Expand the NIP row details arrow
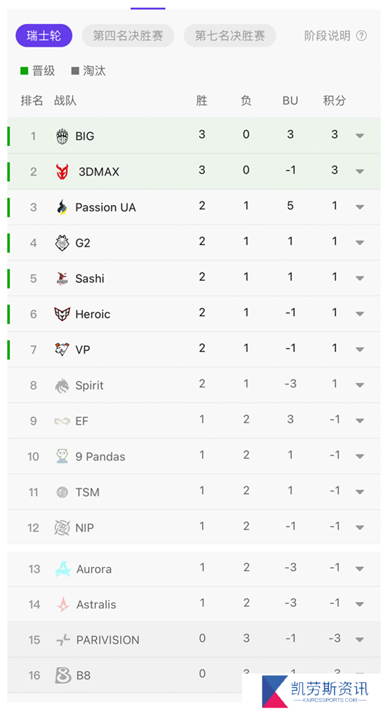The image size is (388, 710). click(x=360, y=528)
